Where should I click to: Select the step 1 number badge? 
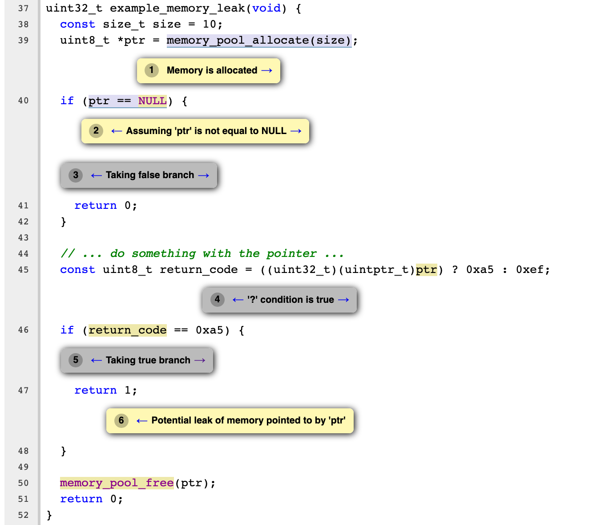click(152, 70)
